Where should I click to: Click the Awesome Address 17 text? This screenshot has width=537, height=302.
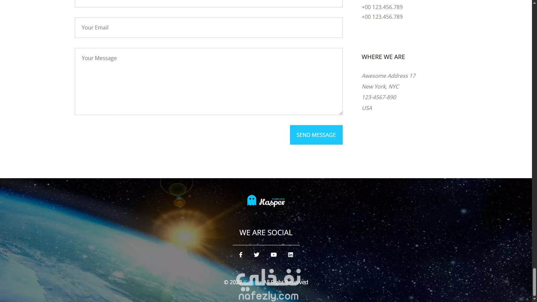pos(389,76)
